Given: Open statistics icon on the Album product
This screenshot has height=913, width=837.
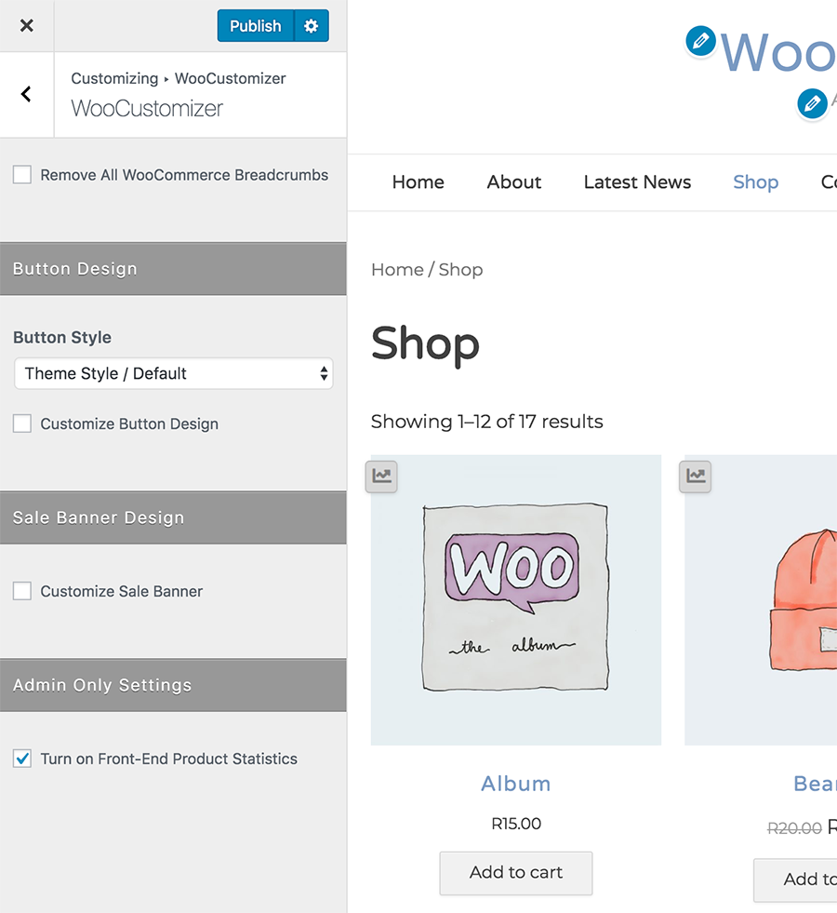Looking at the screenshot, I should pos(381,477).
